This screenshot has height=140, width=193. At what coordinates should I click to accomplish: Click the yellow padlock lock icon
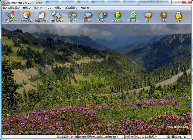[x=178, y=16]
